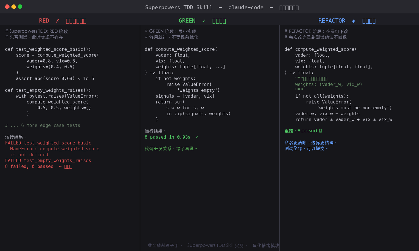Click the line 'score = compute_weighted_score('

pyautogui.click(x=58, y=55)
